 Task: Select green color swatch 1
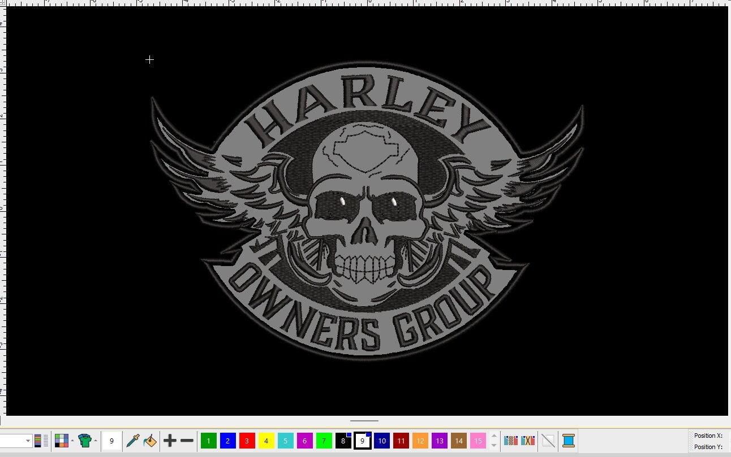(209, 441)
